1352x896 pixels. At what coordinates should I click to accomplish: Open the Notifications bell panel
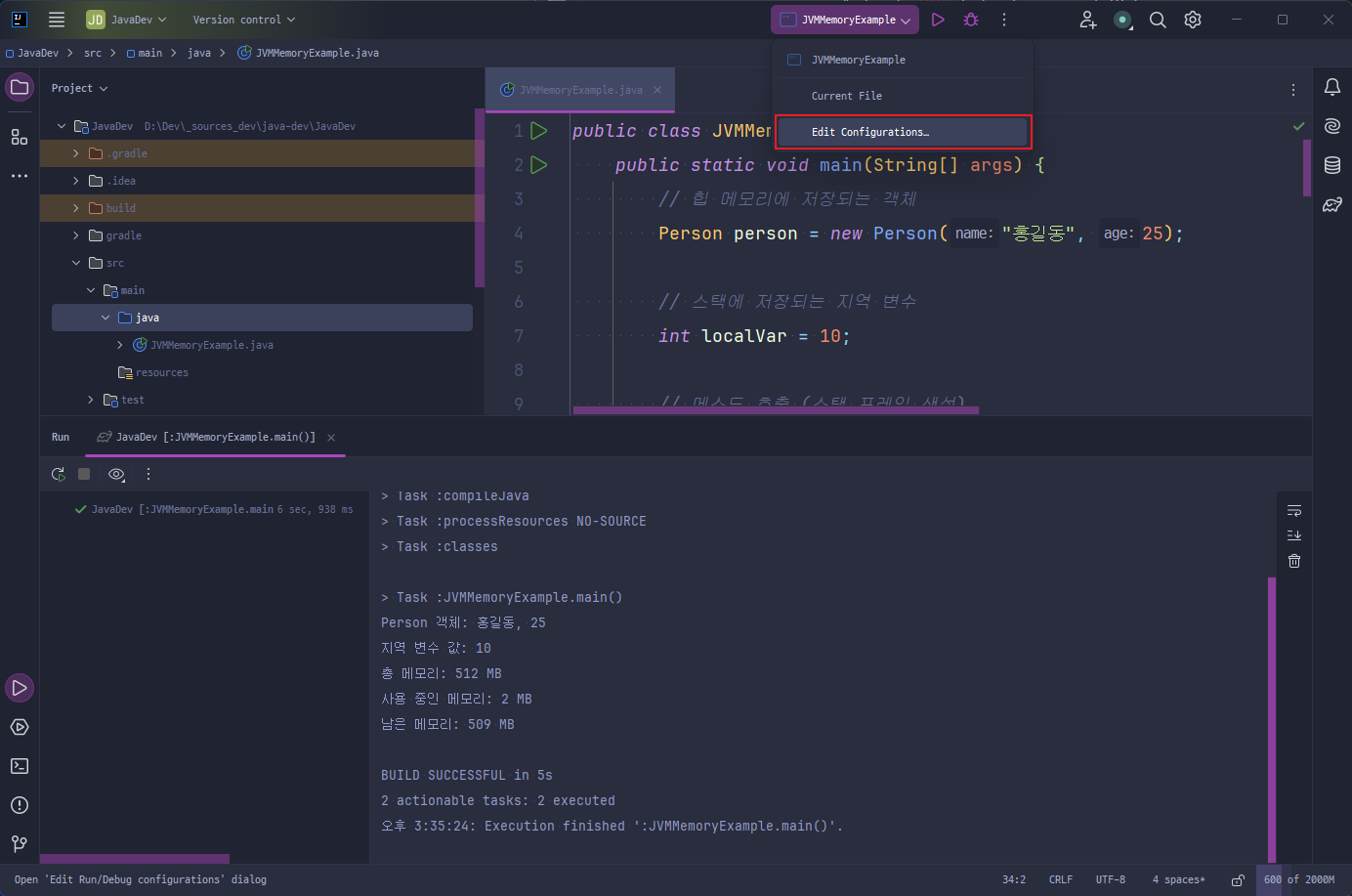point(1331,88)
